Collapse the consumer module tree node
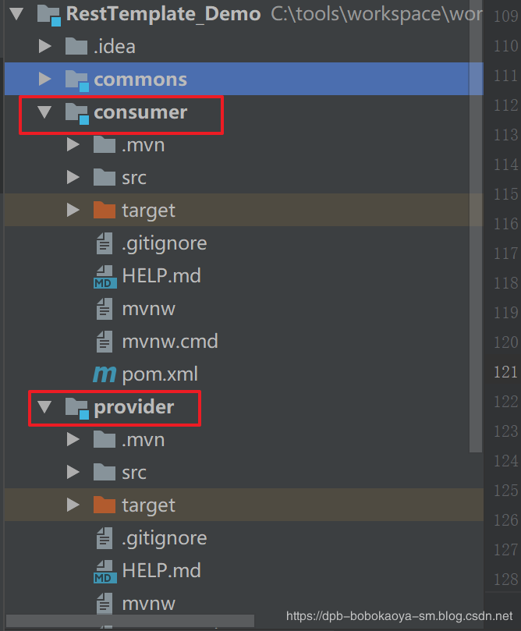 [x=44, y=112]
